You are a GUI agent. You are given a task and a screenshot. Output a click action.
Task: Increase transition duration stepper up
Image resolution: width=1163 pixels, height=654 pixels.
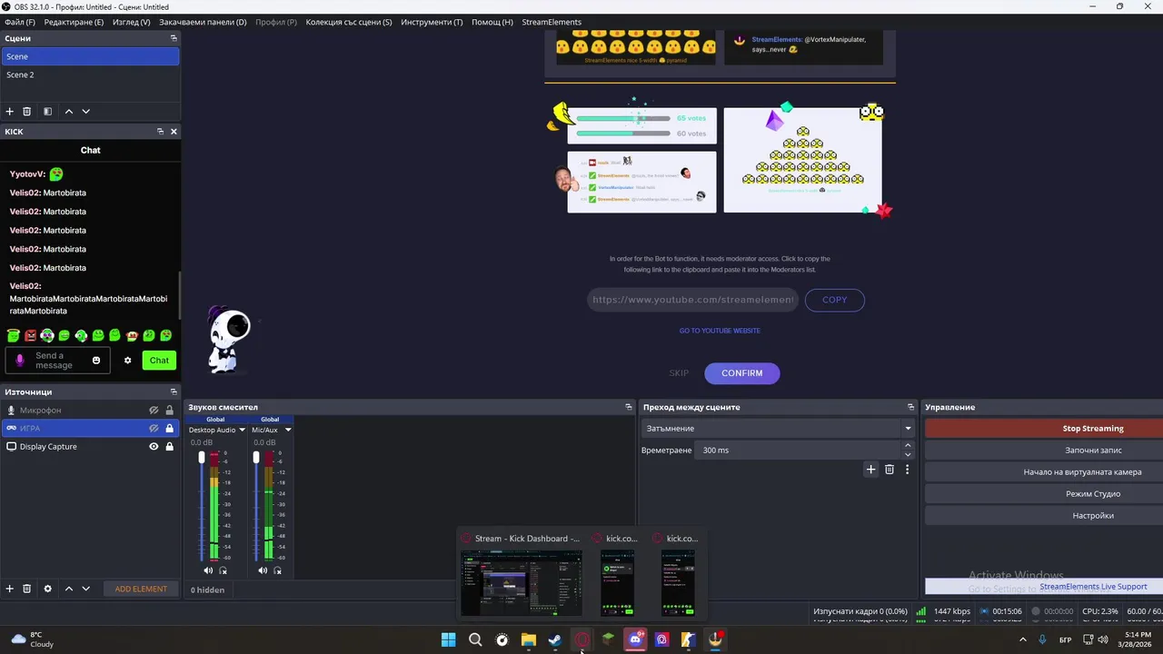click(908, 446)
